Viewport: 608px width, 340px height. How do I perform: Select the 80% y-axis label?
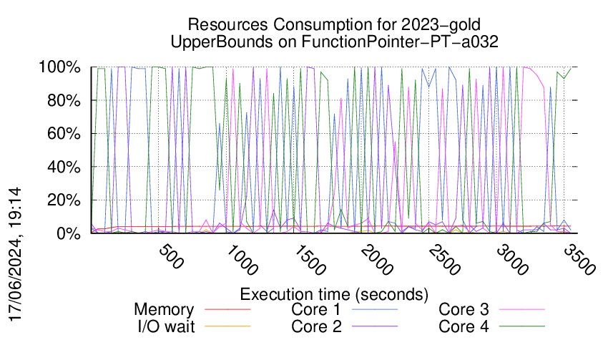(x=64, y=100)
